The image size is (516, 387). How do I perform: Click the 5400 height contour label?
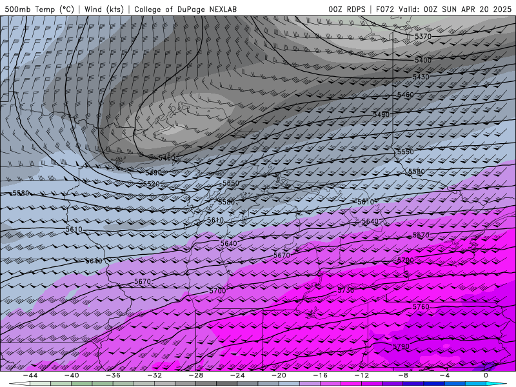coord(423,60)
